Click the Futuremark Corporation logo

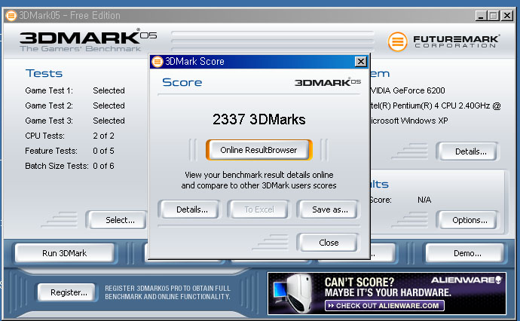click(444, 41)
